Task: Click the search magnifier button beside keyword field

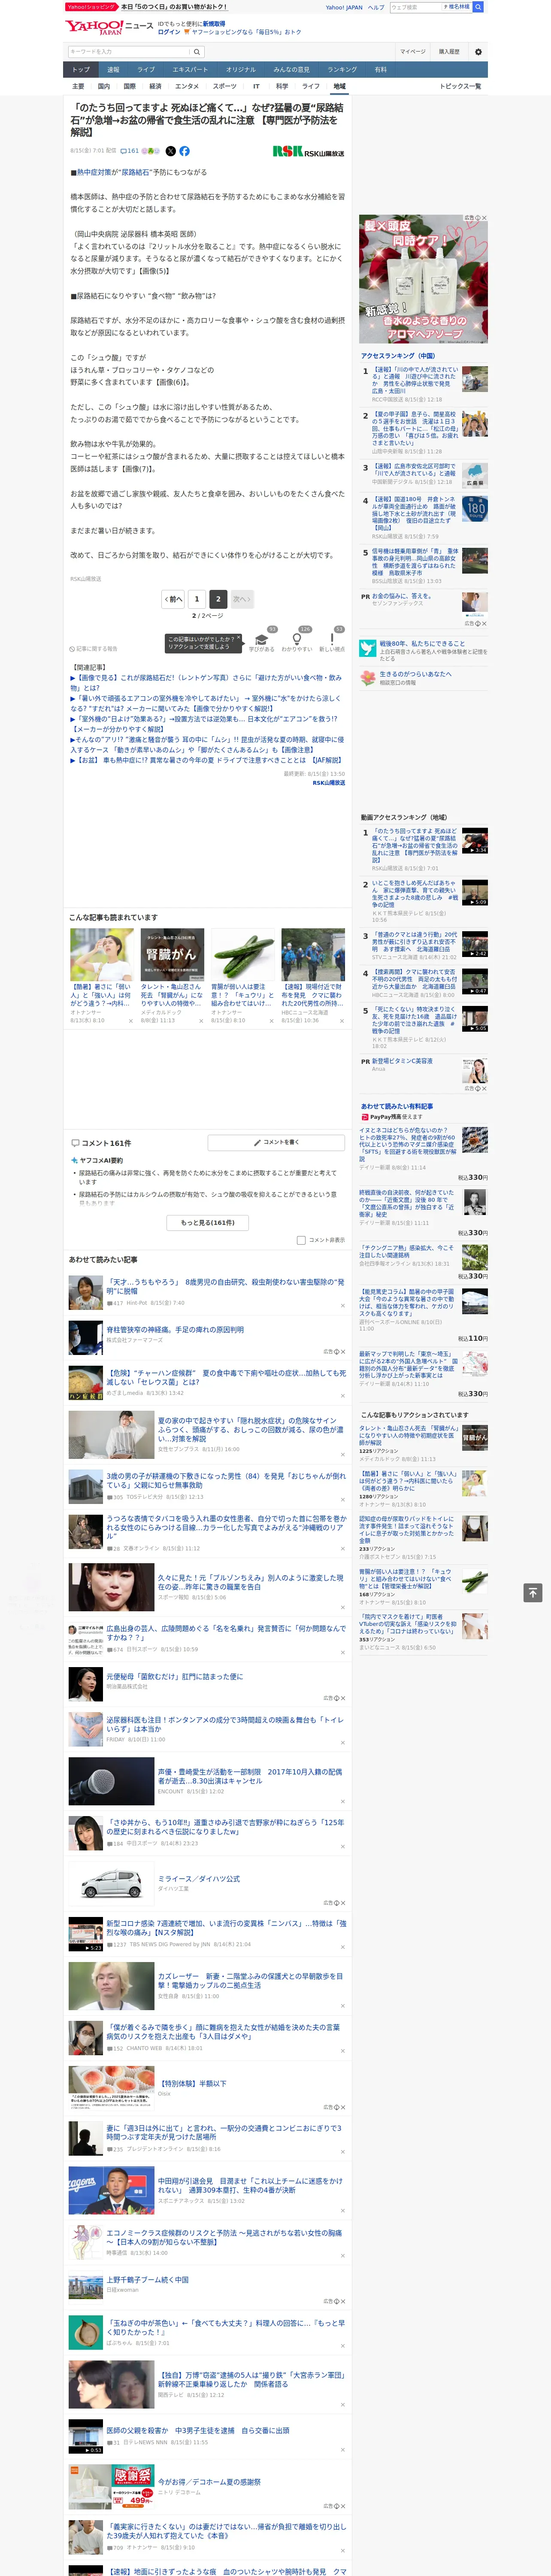Action: click(x=197, y=52)
